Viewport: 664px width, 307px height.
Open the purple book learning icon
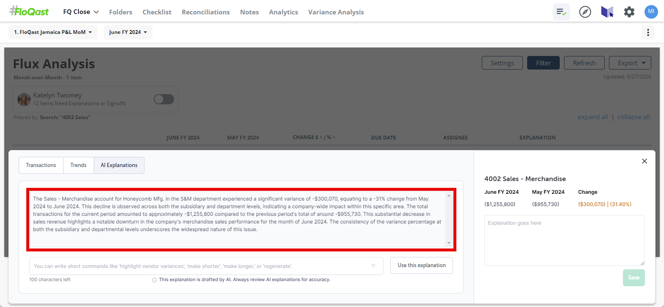click(x=607, y=12)
